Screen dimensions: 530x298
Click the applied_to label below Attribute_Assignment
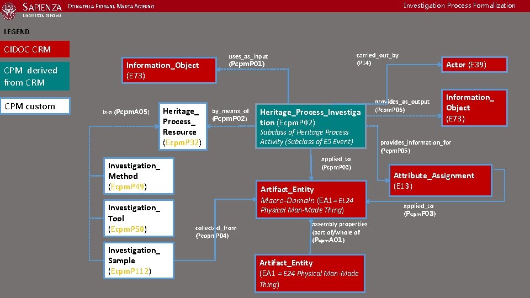420,210
